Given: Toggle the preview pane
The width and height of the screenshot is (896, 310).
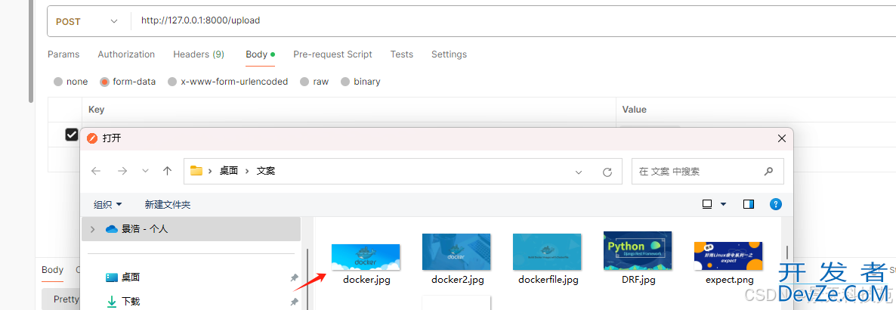Looking at the screenshot, I should (749, 204).
